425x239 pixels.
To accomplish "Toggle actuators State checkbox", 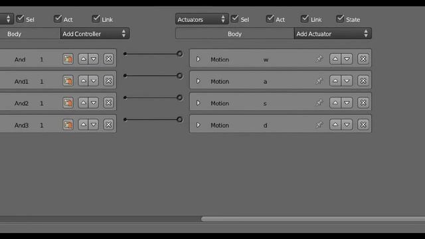I will [340, 19].
